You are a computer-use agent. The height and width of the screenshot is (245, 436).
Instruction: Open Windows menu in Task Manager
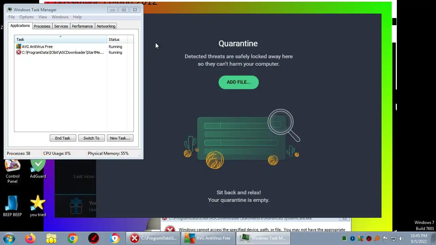[60, 17]
